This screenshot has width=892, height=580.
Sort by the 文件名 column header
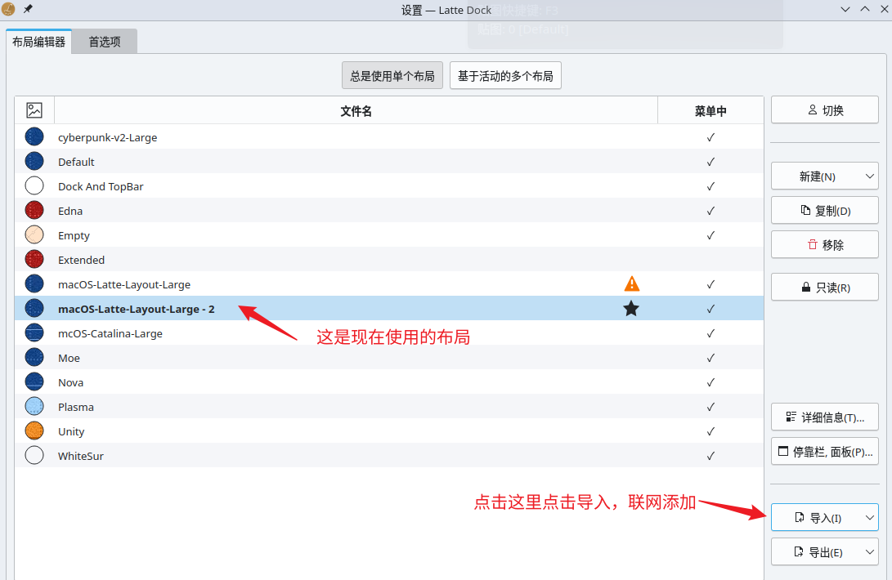click(356, 110)
